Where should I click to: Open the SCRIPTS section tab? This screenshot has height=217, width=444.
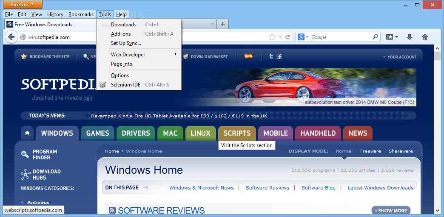pyautogui.click(x=237, y=134)
